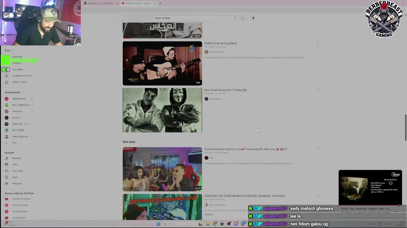
Task: Open EMINO joue de la guitare thumbnail
Action: pyautogui.click(x=162, y=63)
